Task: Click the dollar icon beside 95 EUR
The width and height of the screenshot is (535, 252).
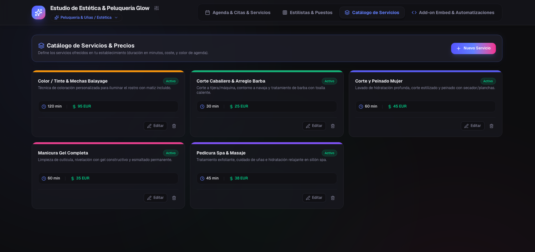Action: (74, 107)
